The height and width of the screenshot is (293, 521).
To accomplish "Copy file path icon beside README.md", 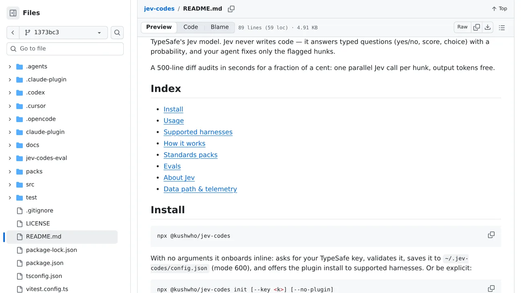I will pyautogui.click(x=231, y=9).
